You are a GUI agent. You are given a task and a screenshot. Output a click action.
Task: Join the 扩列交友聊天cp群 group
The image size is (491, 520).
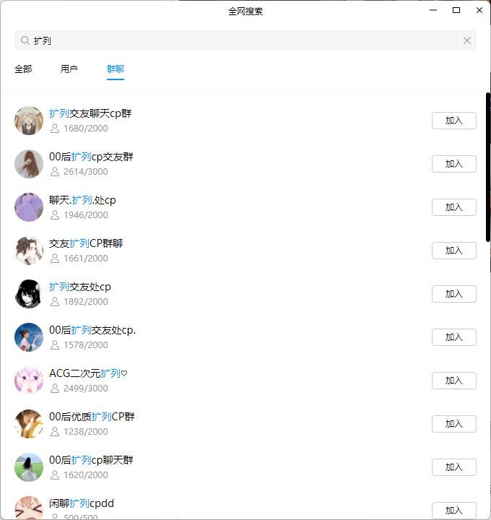(x=454, y=121)
